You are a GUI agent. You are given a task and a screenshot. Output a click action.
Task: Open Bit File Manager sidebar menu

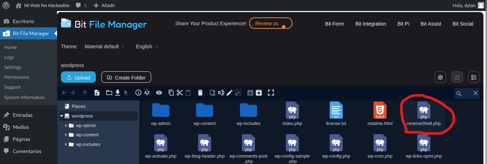coord(29,34)
